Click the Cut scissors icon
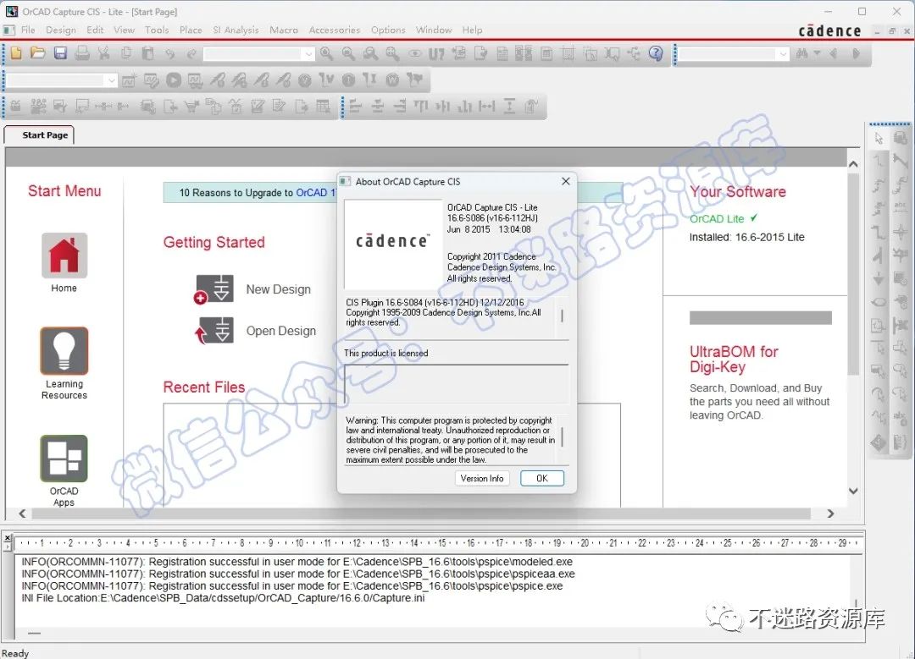915x659 pixels. 104,53
